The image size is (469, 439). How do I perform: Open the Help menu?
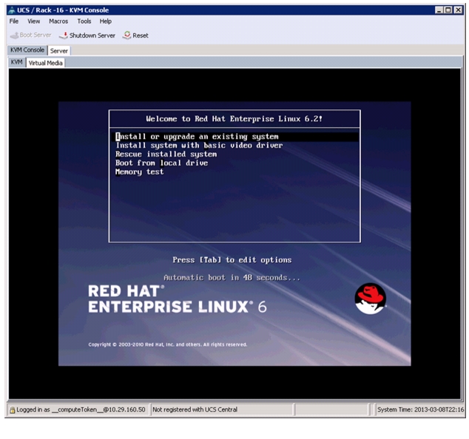pyautogui.click(x=106, y=21)
